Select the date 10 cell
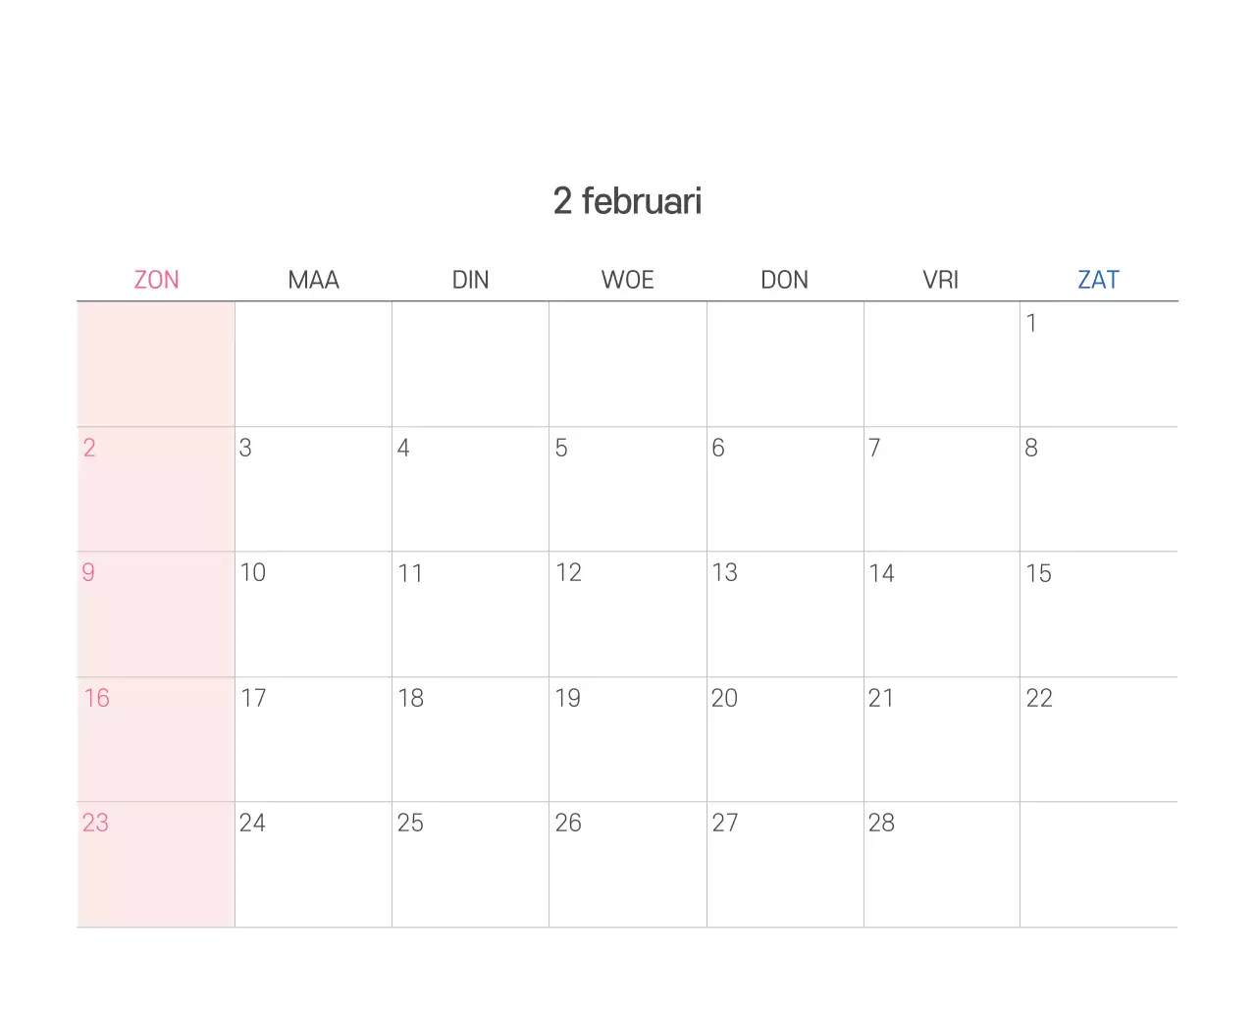 [313, 613]
